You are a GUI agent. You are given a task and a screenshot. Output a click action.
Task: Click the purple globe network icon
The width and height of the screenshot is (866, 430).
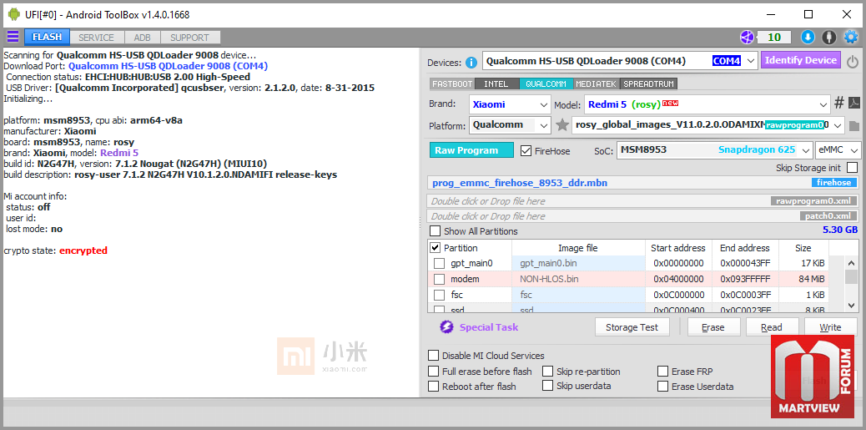pos(747,37)
